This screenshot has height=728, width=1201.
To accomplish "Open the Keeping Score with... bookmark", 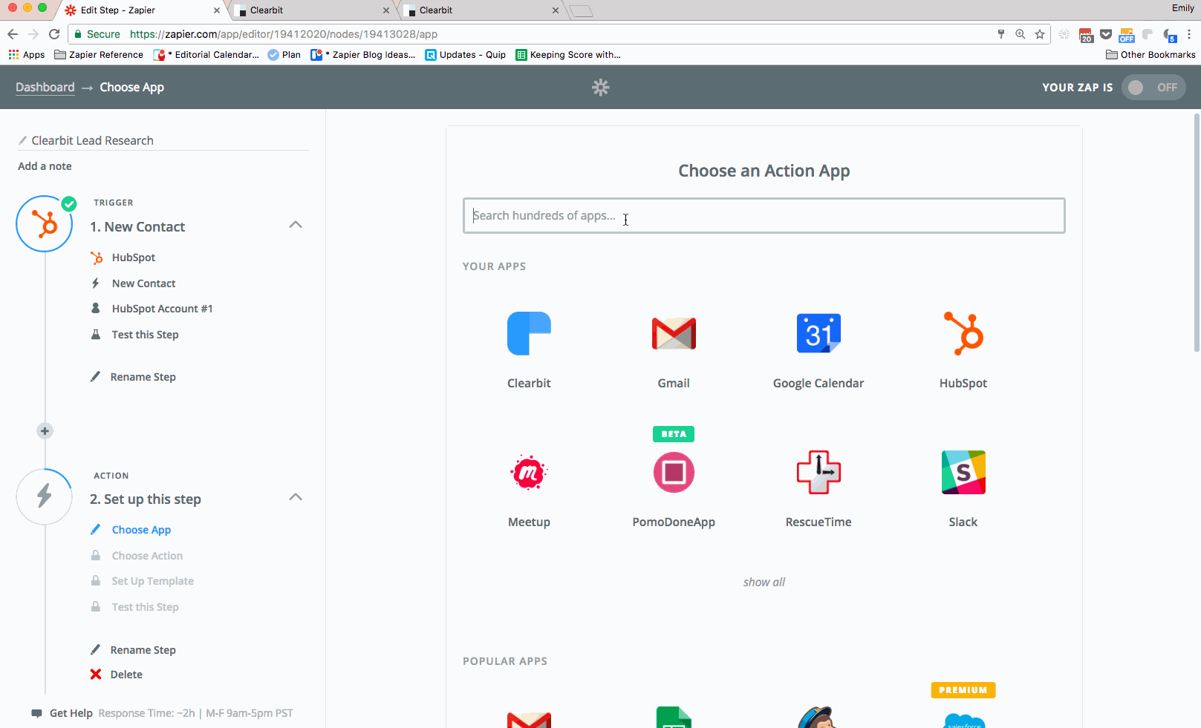I will 568,55.
